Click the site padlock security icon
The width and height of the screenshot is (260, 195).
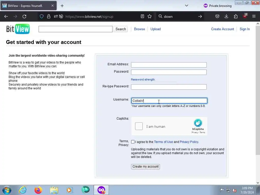48,16
